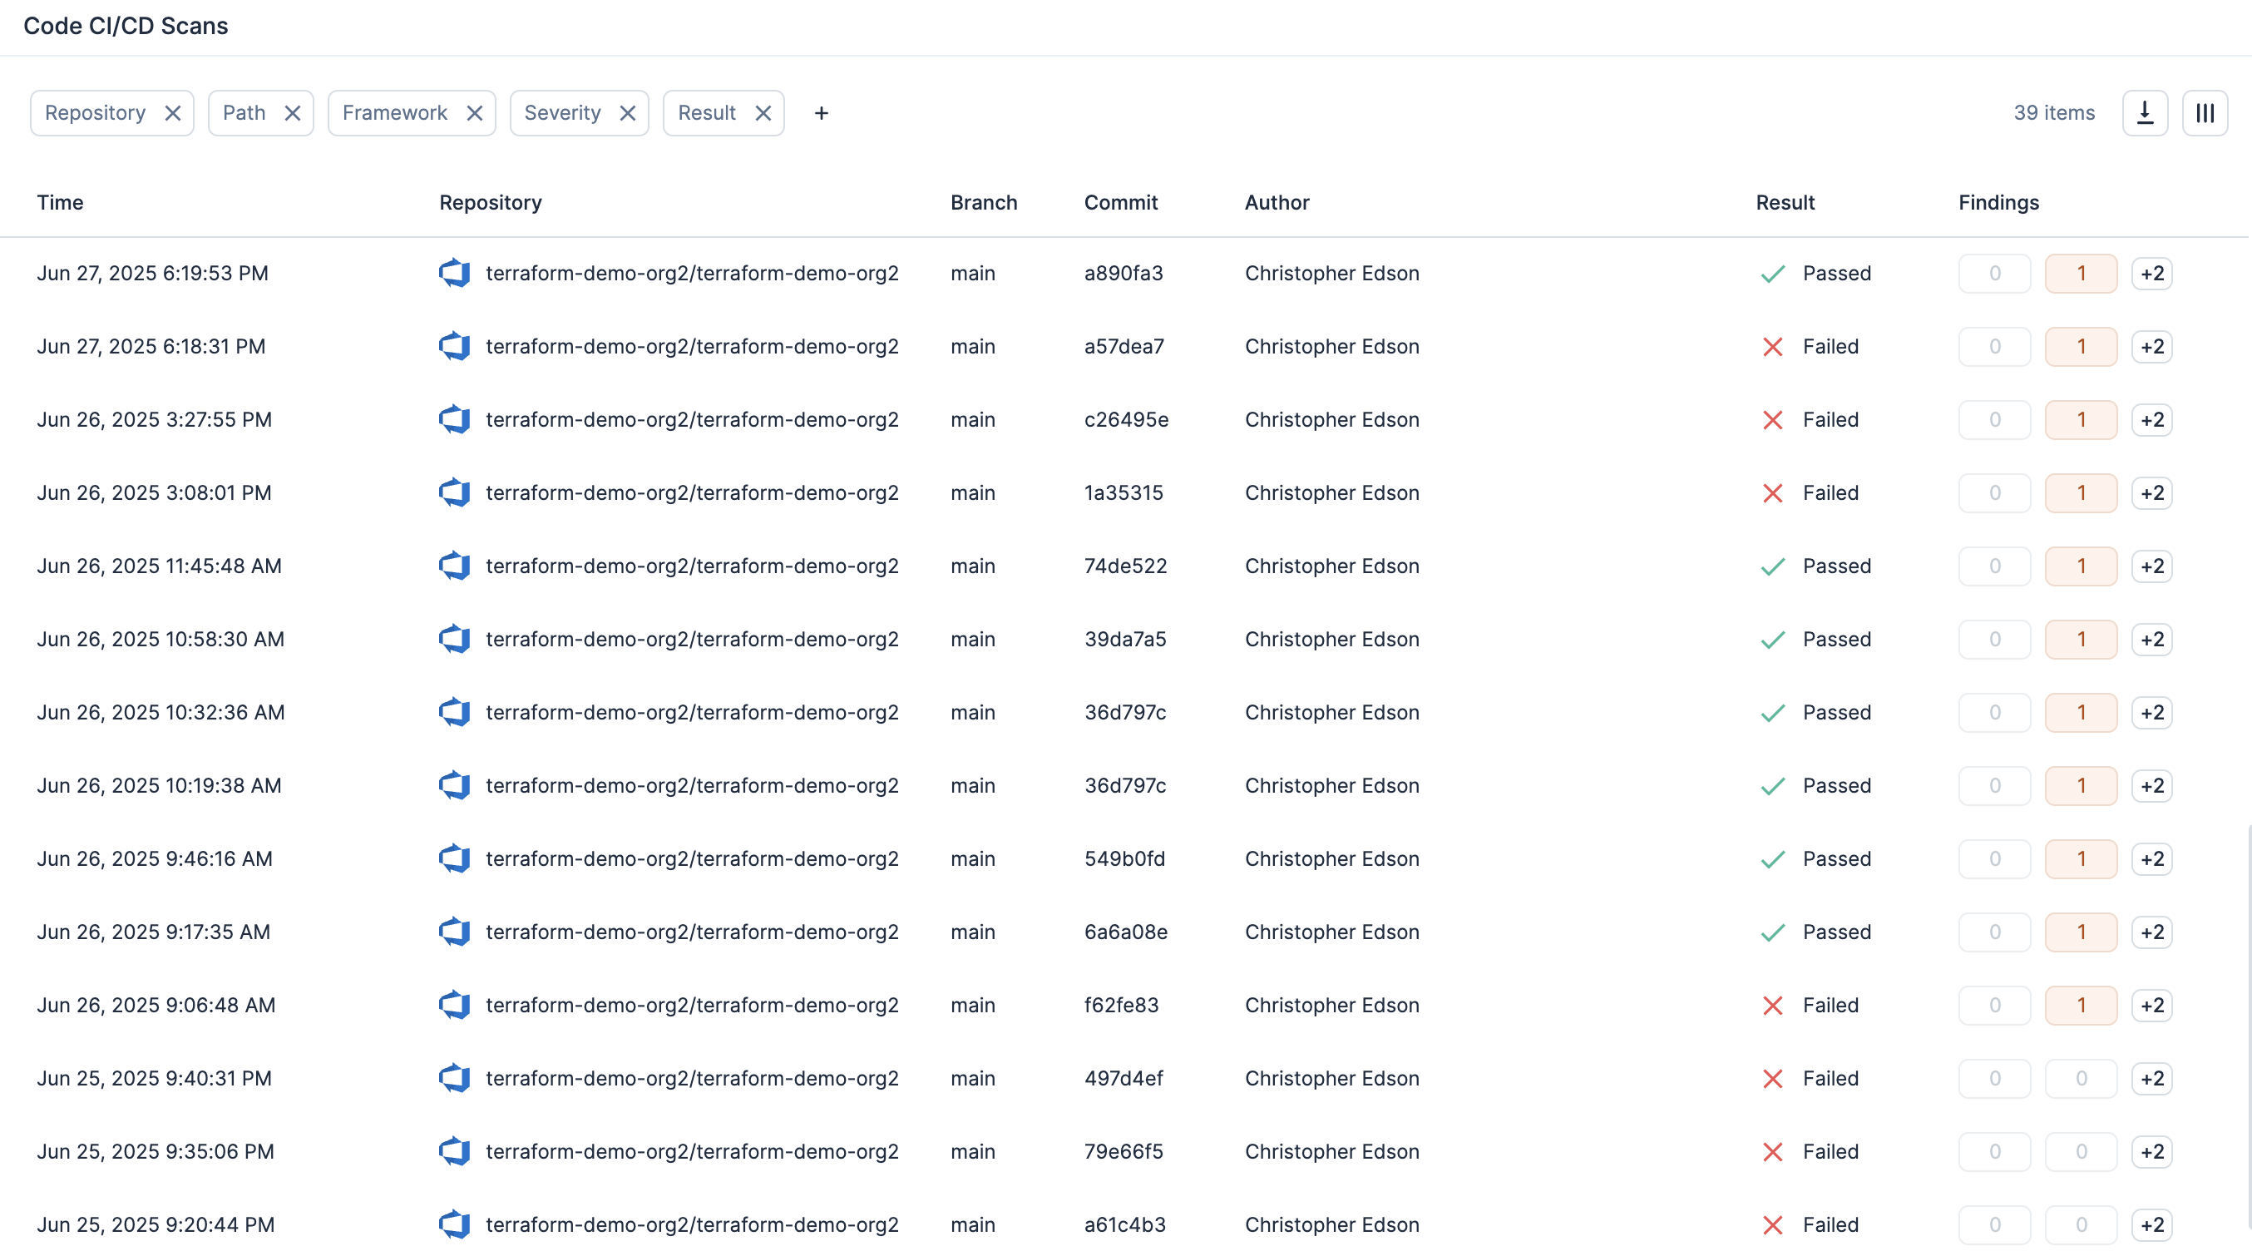Click commit f62fe83 in the table

click(x=1121, y=1005)
